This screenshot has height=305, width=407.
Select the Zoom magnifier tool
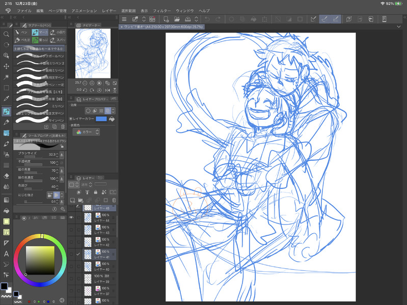(x=6, y=34)
